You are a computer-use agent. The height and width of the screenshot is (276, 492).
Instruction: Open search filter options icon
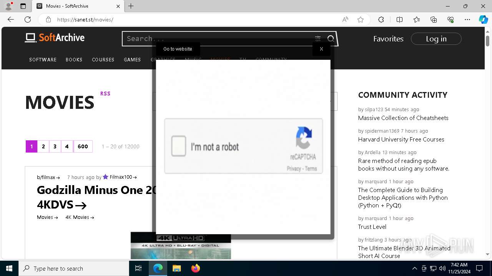coord(318,38)
